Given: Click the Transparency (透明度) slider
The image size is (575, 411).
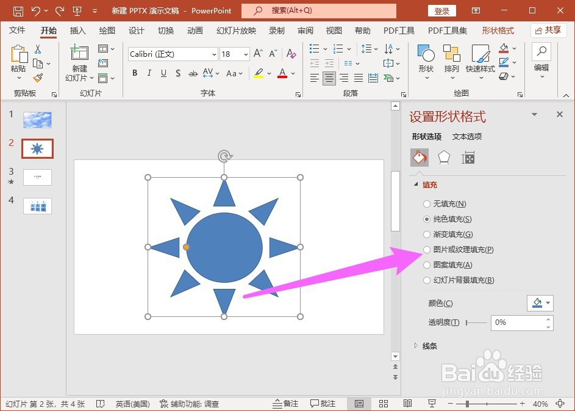Looking at the screenshot, I should 476,323.
